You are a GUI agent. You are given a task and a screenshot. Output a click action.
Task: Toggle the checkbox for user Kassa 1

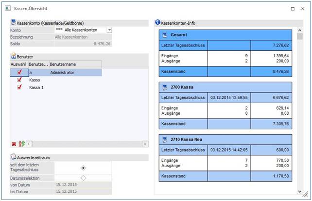tap(19, 88)
